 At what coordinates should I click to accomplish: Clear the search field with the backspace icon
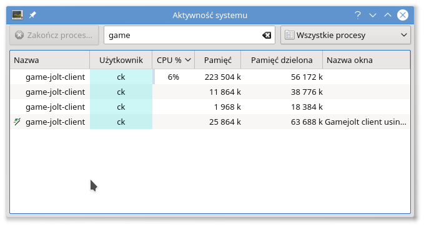tap(267, 35)
